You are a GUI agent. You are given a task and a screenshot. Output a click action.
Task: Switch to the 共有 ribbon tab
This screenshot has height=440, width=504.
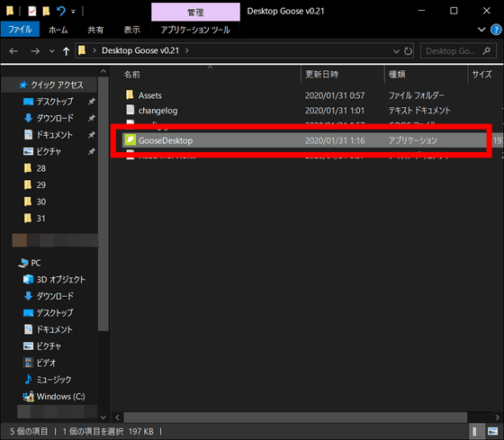[95, 30]
